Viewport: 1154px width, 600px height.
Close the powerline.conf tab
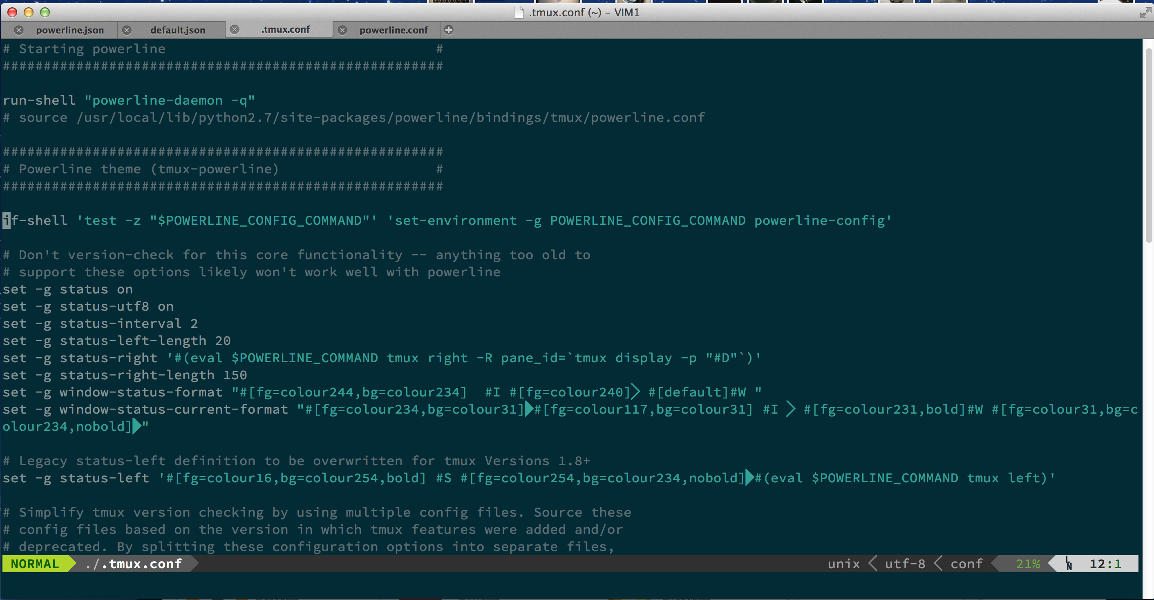[x=342, y=30]
